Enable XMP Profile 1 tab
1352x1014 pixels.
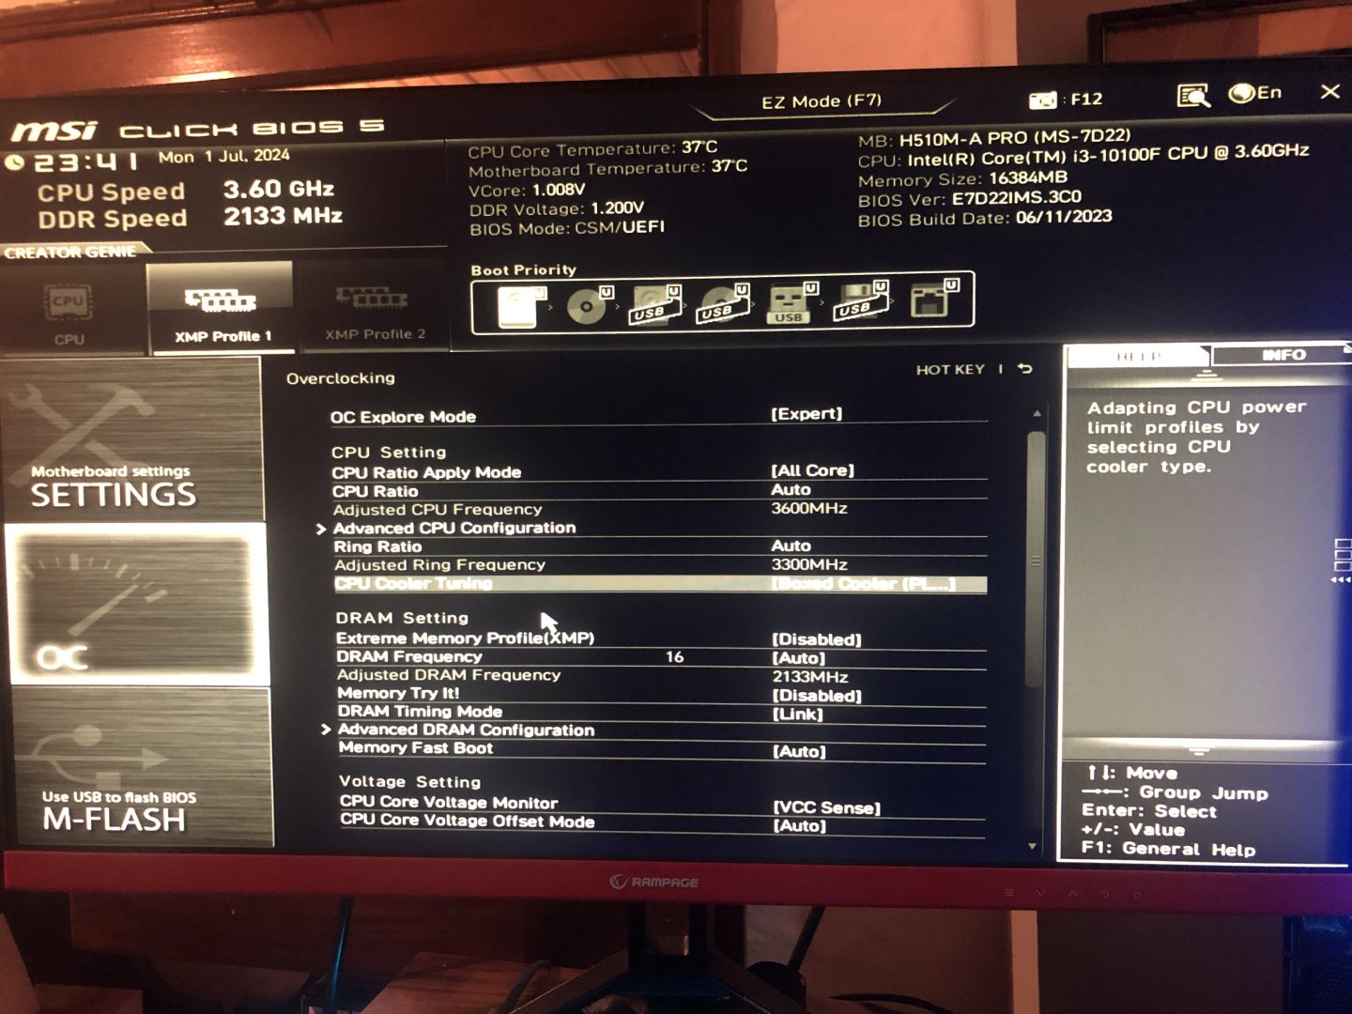(220, 307)
